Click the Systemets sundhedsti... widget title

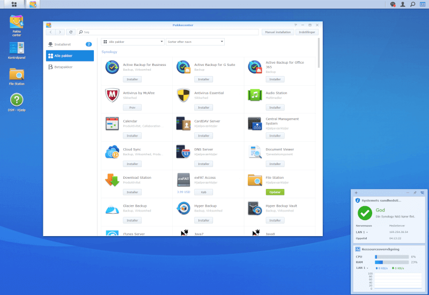click(x=381, y=200)
